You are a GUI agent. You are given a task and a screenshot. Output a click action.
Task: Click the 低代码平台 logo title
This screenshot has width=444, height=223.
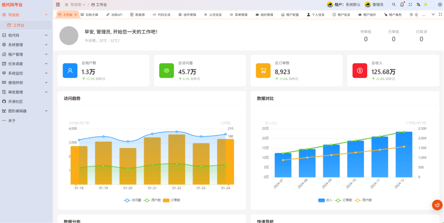tap(12, 5)
